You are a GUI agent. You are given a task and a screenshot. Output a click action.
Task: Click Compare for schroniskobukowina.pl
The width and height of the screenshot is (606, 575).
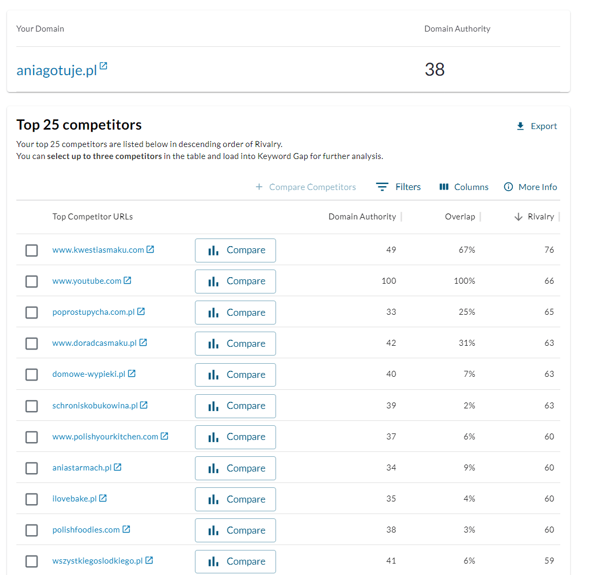point(235,406)
